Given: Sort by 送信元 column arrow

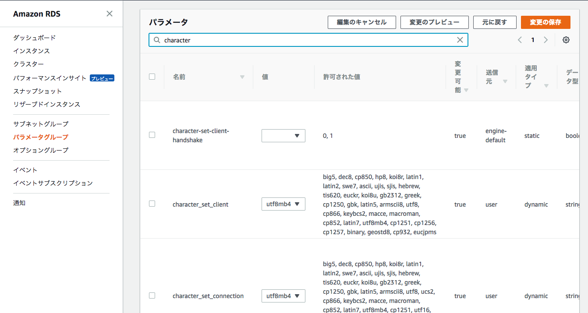Looking at the screenshot, I should pyautogui.click(x=505, y=81).
